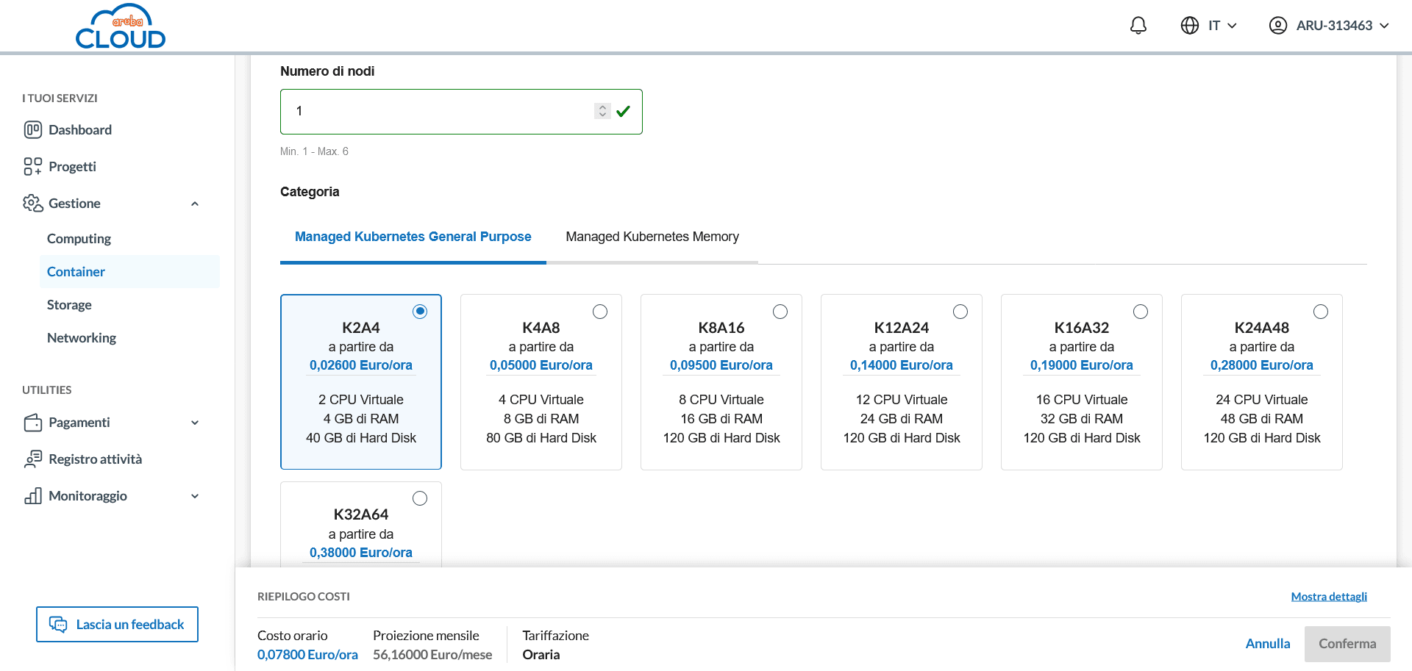Expand the ARU-313463 account menu

pos(1329,26)
